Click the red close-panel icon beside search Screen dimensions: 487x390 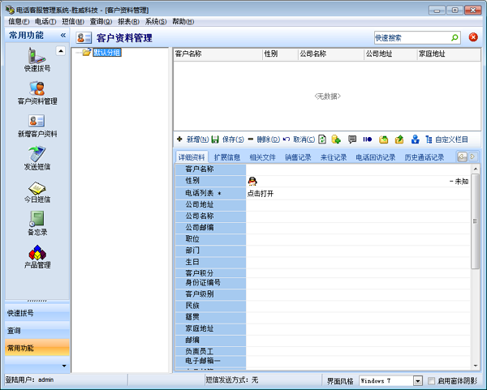pyautogui.click(x=473, y=37)
